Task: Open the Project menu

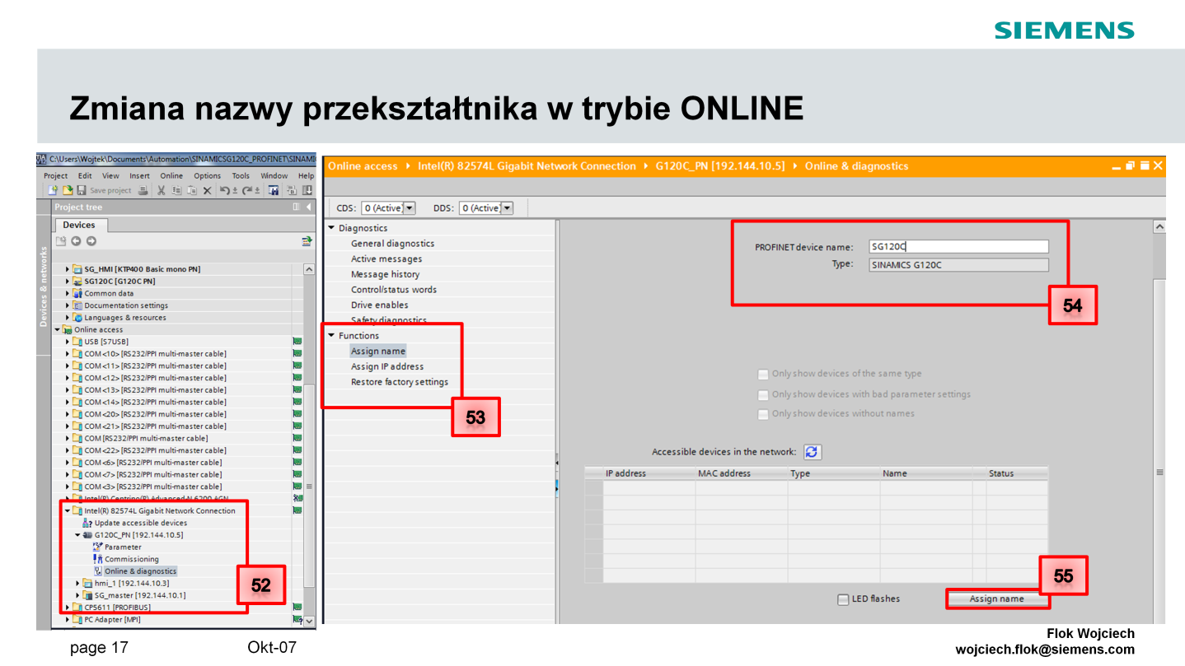Action: (55, 175)
